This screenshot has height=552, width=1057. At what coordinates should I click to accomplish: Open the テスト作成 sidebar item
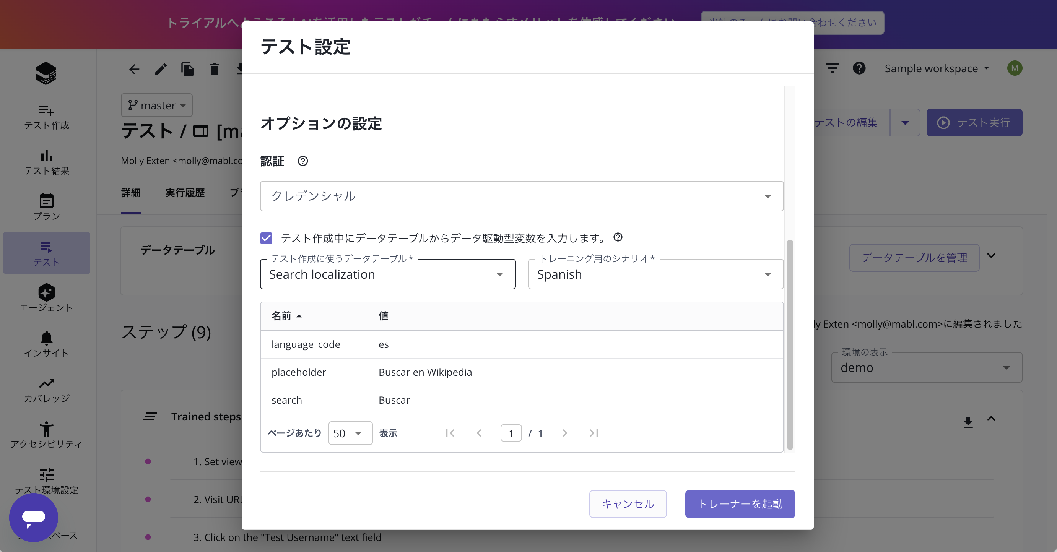46,117
